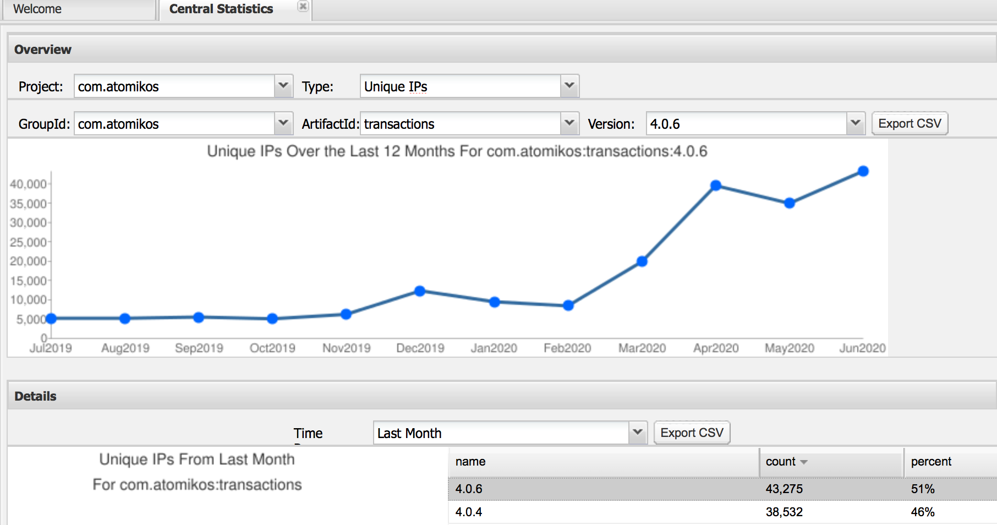
Task: Select the Central Statistics tab
Action: (221, 9)
